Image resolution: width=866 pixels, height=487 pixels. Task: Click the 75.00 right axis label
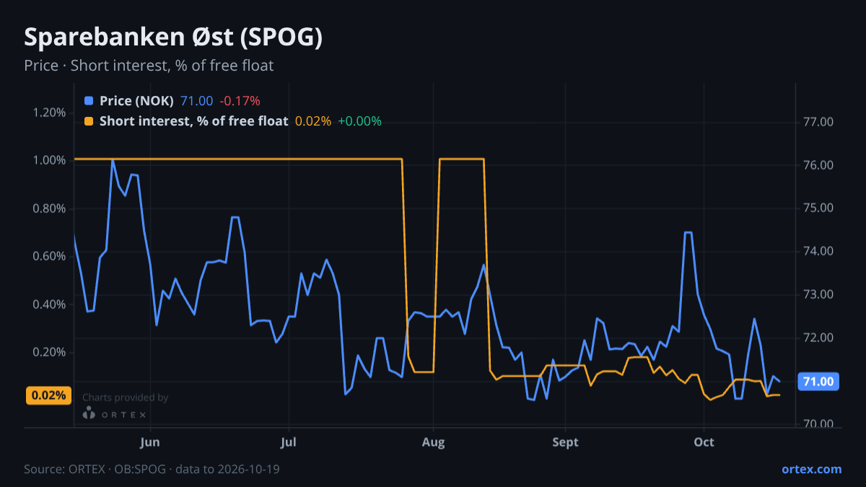(818, 209)
